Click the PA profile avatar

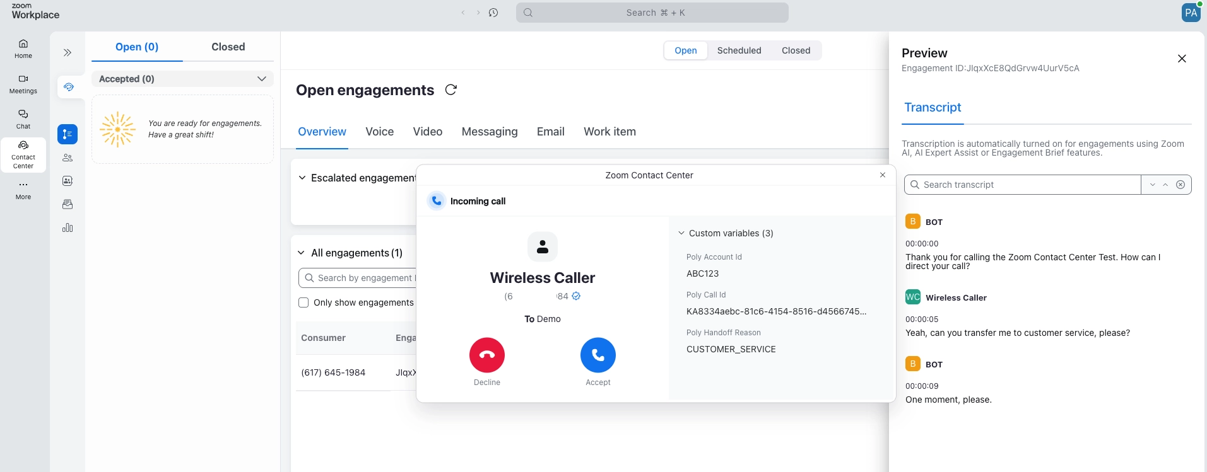pos(1191,13)
